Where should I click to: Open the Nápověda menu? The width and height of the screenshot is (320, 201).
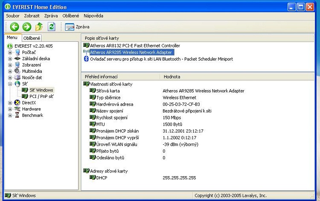point(93,16)
